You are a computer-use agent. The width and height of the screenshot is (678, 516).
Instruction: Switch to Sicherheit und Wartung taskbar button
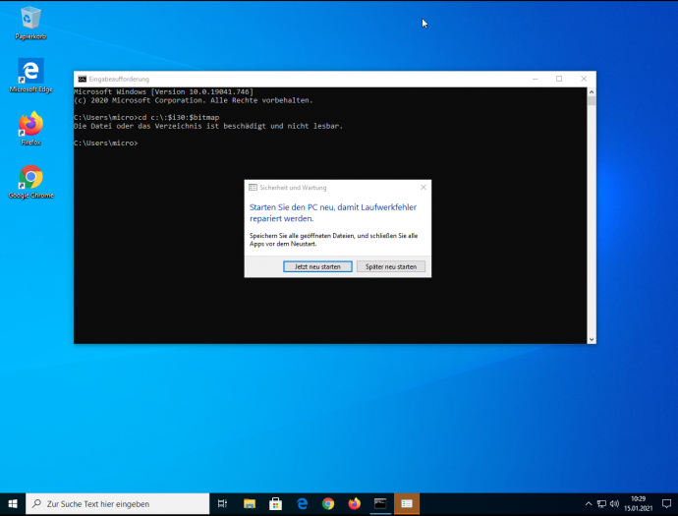tap(407, 503)
